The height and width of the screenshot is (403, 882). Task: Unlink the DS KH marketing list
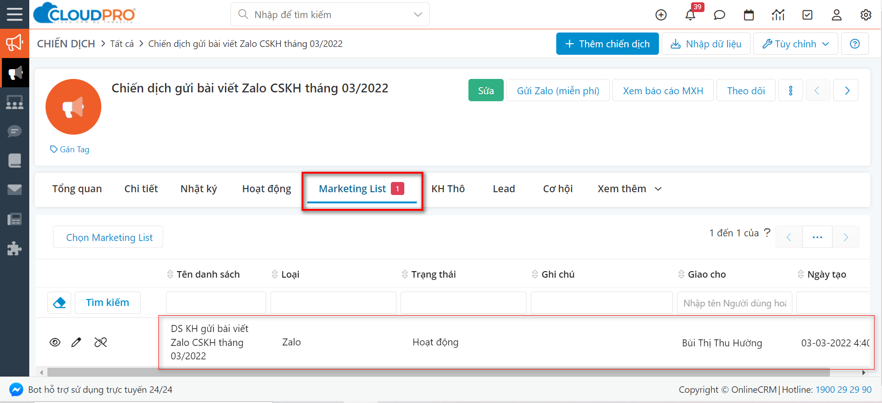[x=100, y=342]
